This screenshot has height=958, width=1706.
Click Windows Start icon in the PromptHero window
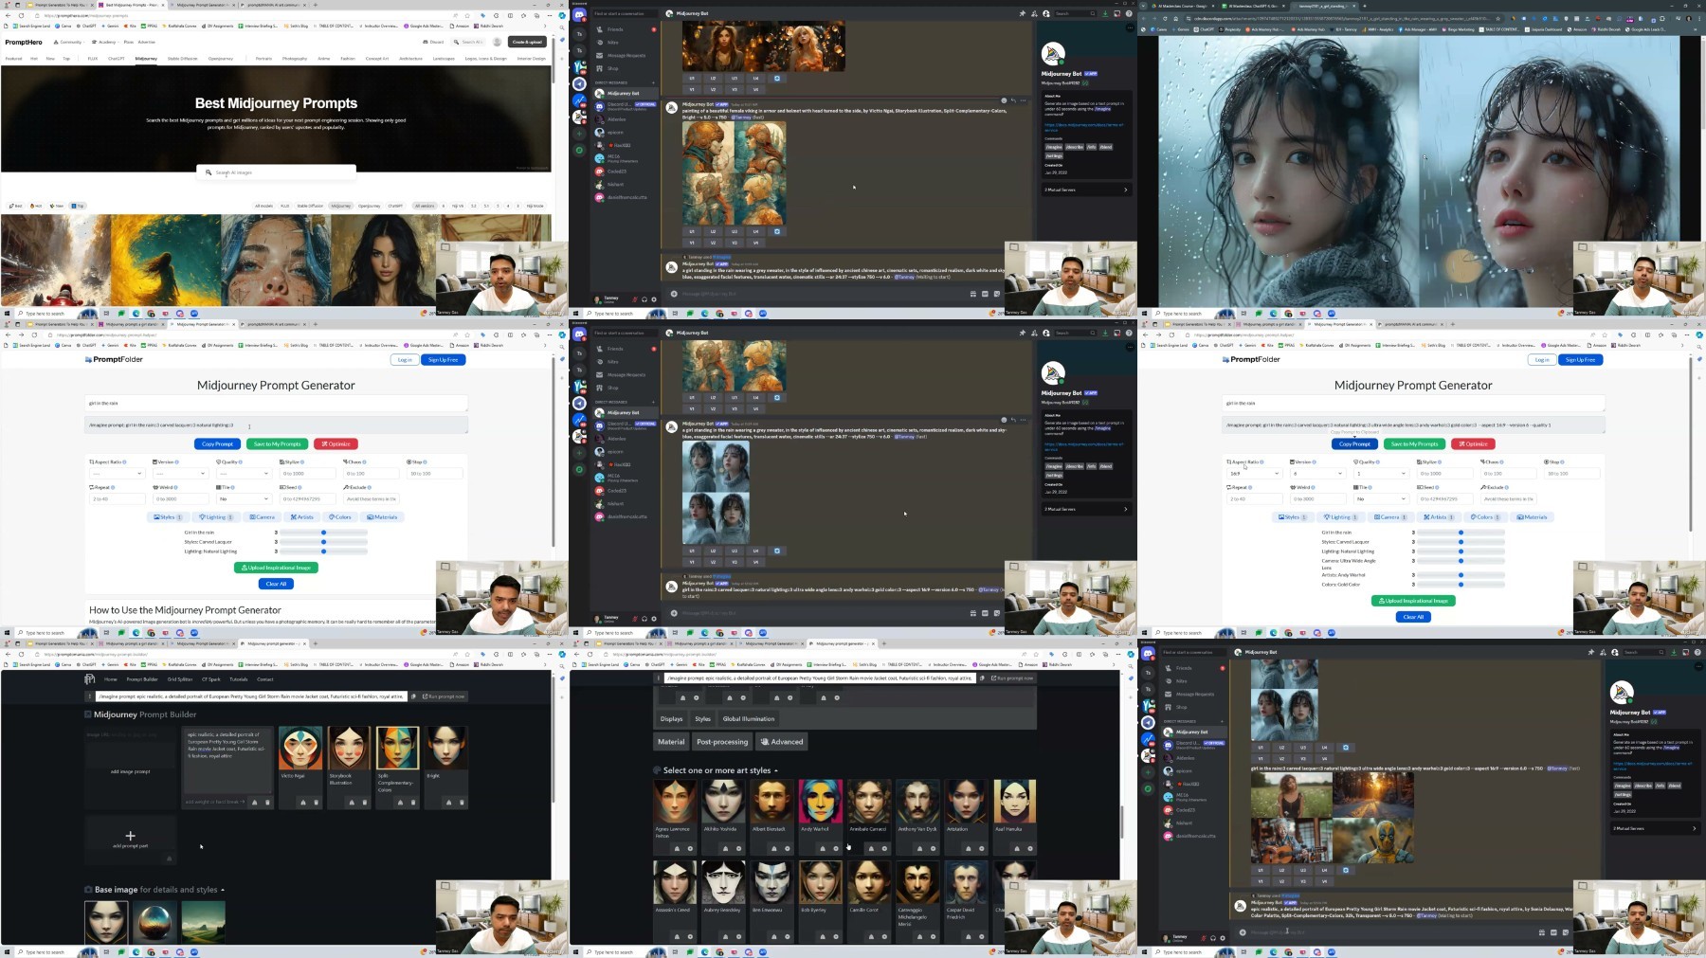(7, 314)
